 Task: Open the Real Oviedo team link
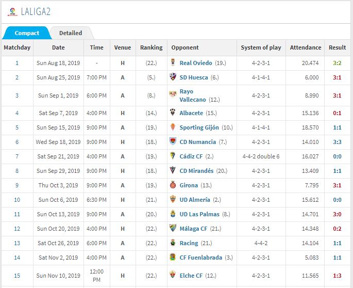click(x=196, y=63)
